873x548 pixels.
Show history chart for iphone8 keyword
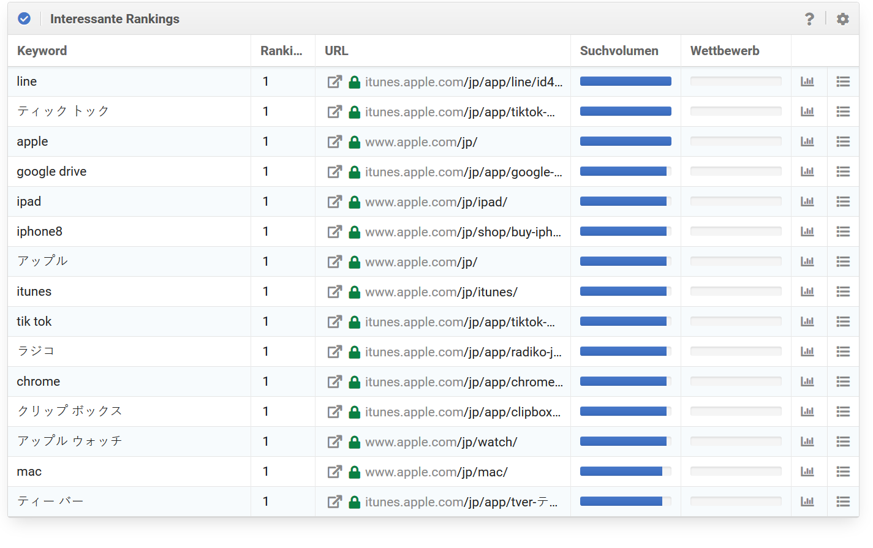(807, 231)
